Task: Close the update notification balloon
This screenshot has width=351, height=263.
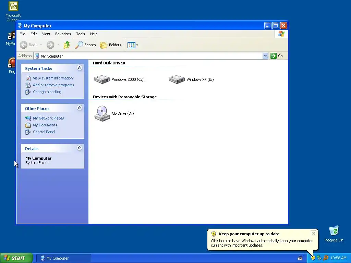Action: [314, 233]
